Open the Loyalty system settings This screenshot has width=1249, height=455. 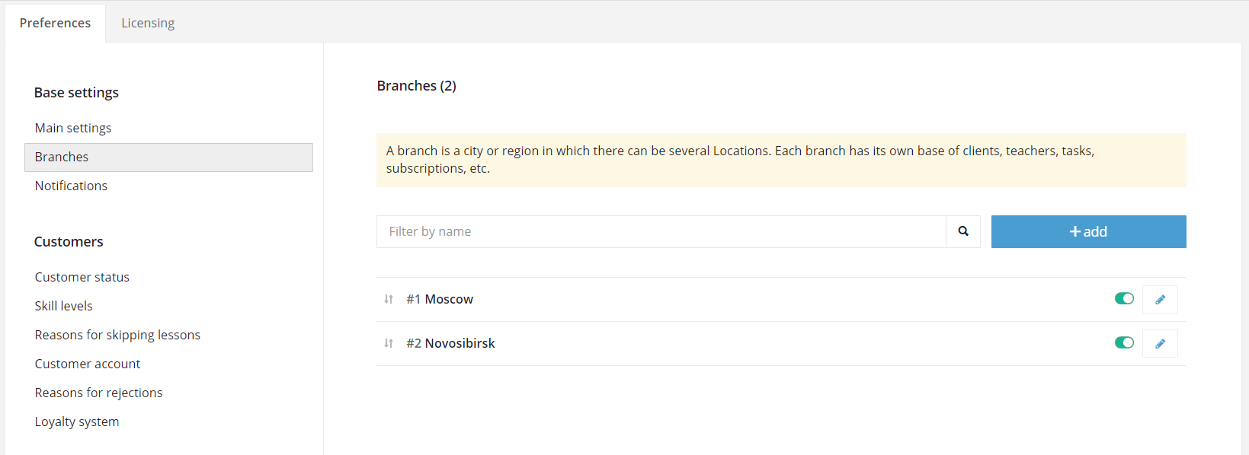coord(77,422)
